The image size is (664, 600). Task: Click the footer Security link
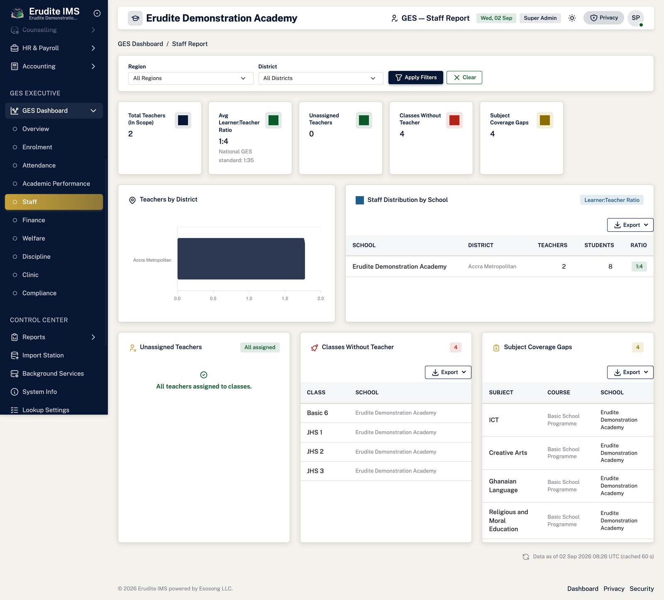pyautogui.click(x=642, y=589)
